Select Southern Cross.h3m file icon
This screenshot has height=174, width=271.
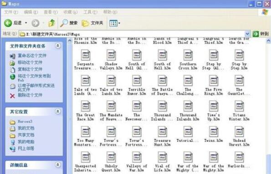[188, 55]
